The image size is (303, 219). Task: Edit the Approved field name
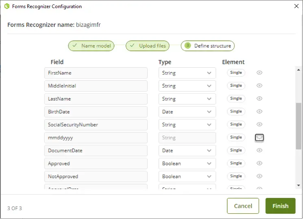(96, 163)
